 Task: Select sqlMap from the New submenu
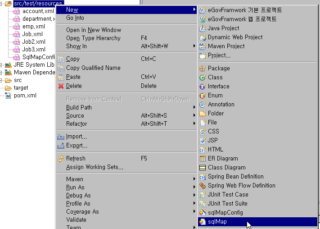[217, 221]
